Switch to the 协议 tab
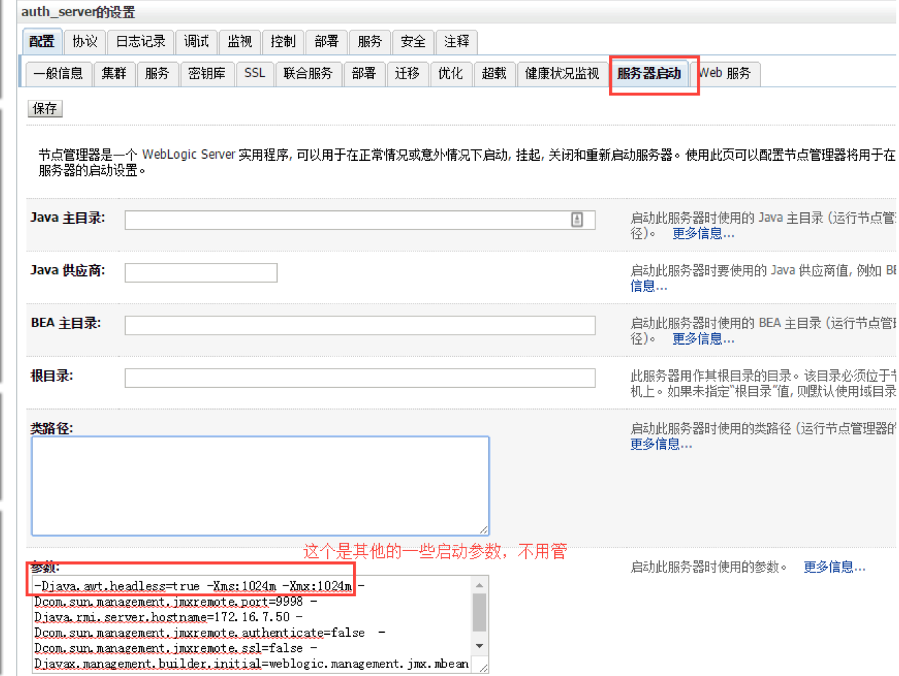 coord(85,42)
